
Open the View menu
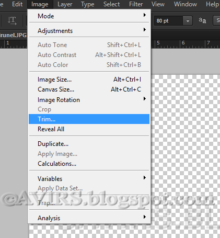pos(158,4)
